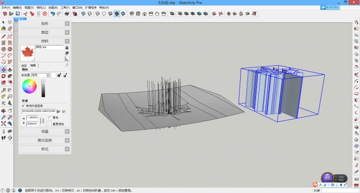Viewport: 360px width, 193px height.
Task: Click the Cut scissors icon
Action: click(x=25, y=14)
